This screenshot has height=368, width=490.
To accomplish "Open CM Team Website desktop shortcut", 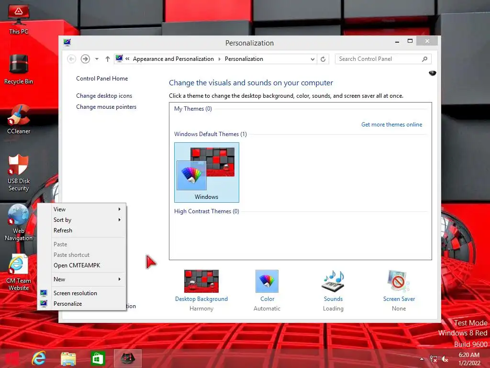I will pos(19,272).
